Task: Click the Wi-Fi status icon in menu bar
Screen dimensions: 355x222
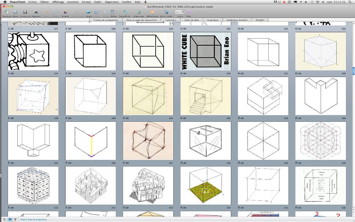Action: point(318,2)
